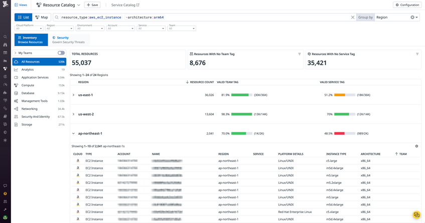Open the binoculars icon in sidebar
Screen dimensions: 425x223
[5, 45]
